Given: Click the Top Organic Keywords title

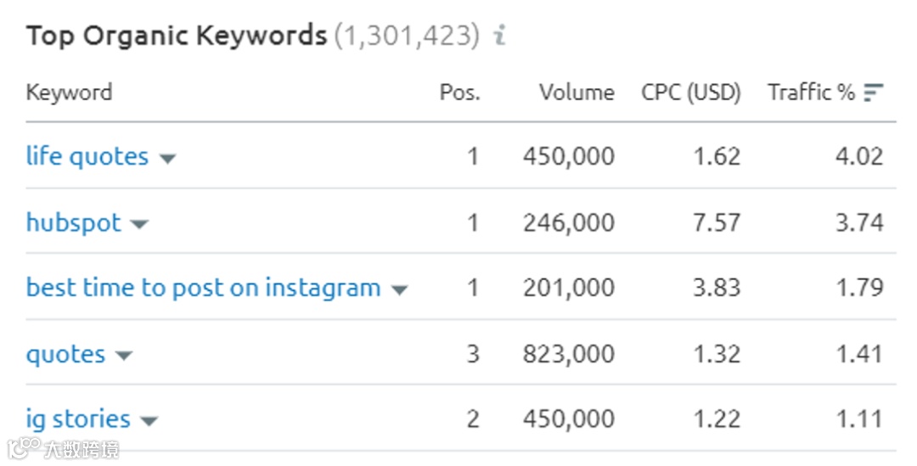Looking at the screenshot, I should pyautogui.click(x=177, y=36).
